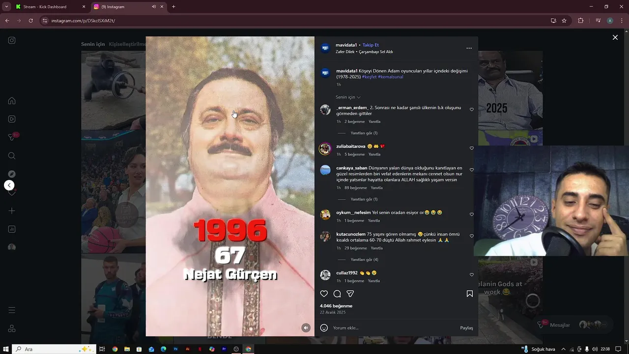Open Explore compass icon in sidebar
This screenshot has height=354, width=629.
coord(12,174)
